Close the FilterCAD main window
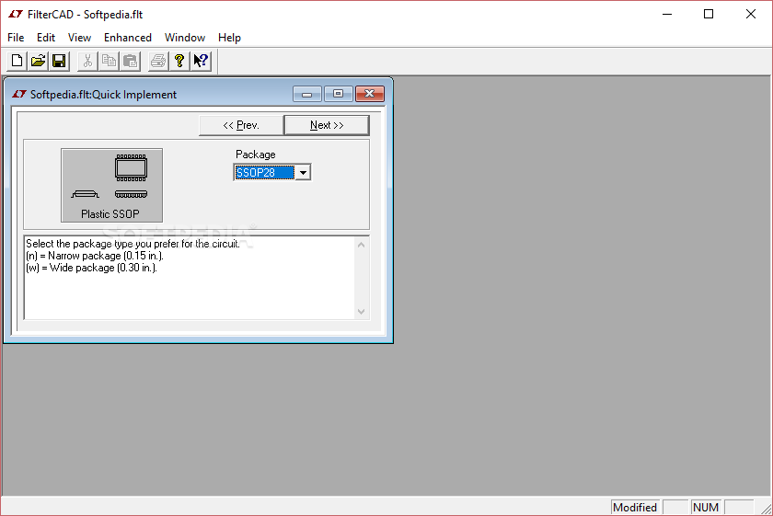This screenshot has height=516, width=773. pos(750,15)
